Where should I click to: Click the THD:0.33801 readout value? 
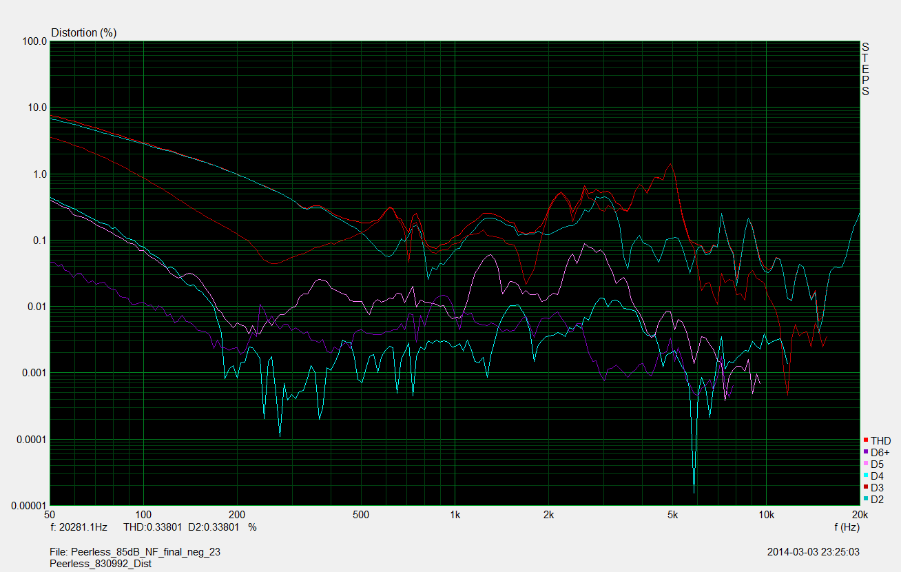(152, 527)
